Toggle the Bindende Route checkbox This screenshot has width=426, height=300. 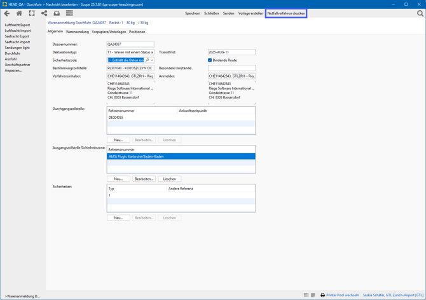[210, 60]
